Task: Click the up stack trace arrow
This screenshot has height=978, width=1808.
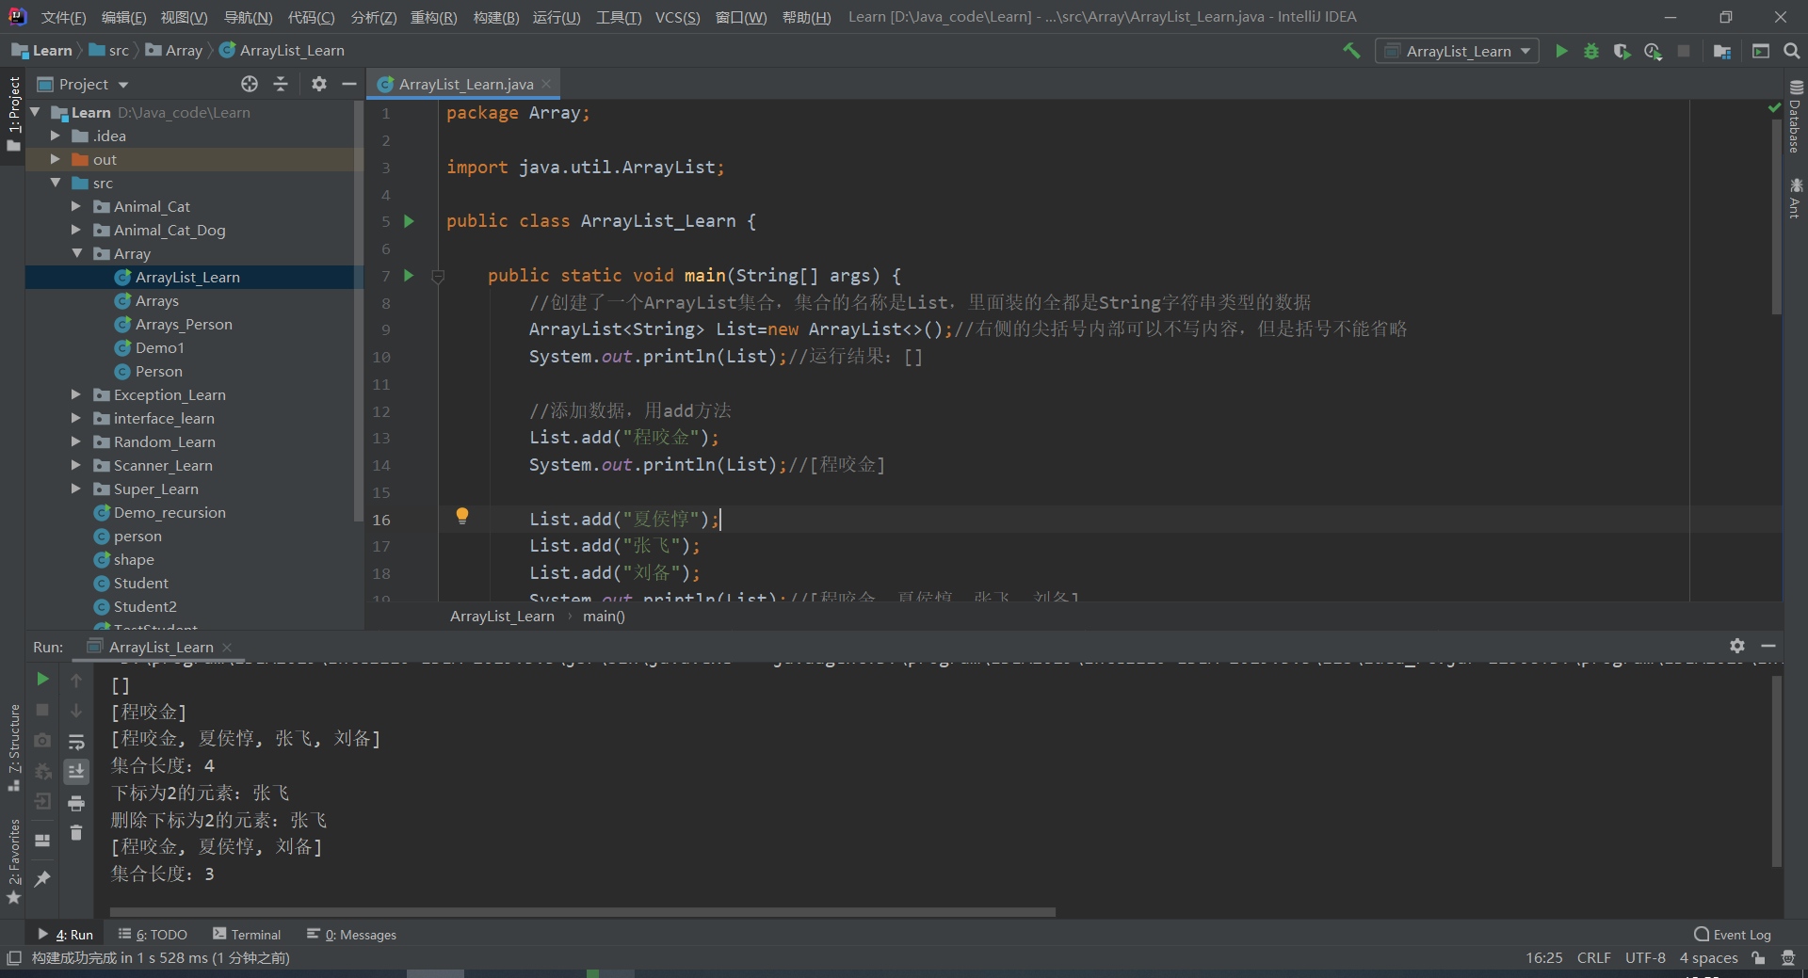Action: (76, 680)
